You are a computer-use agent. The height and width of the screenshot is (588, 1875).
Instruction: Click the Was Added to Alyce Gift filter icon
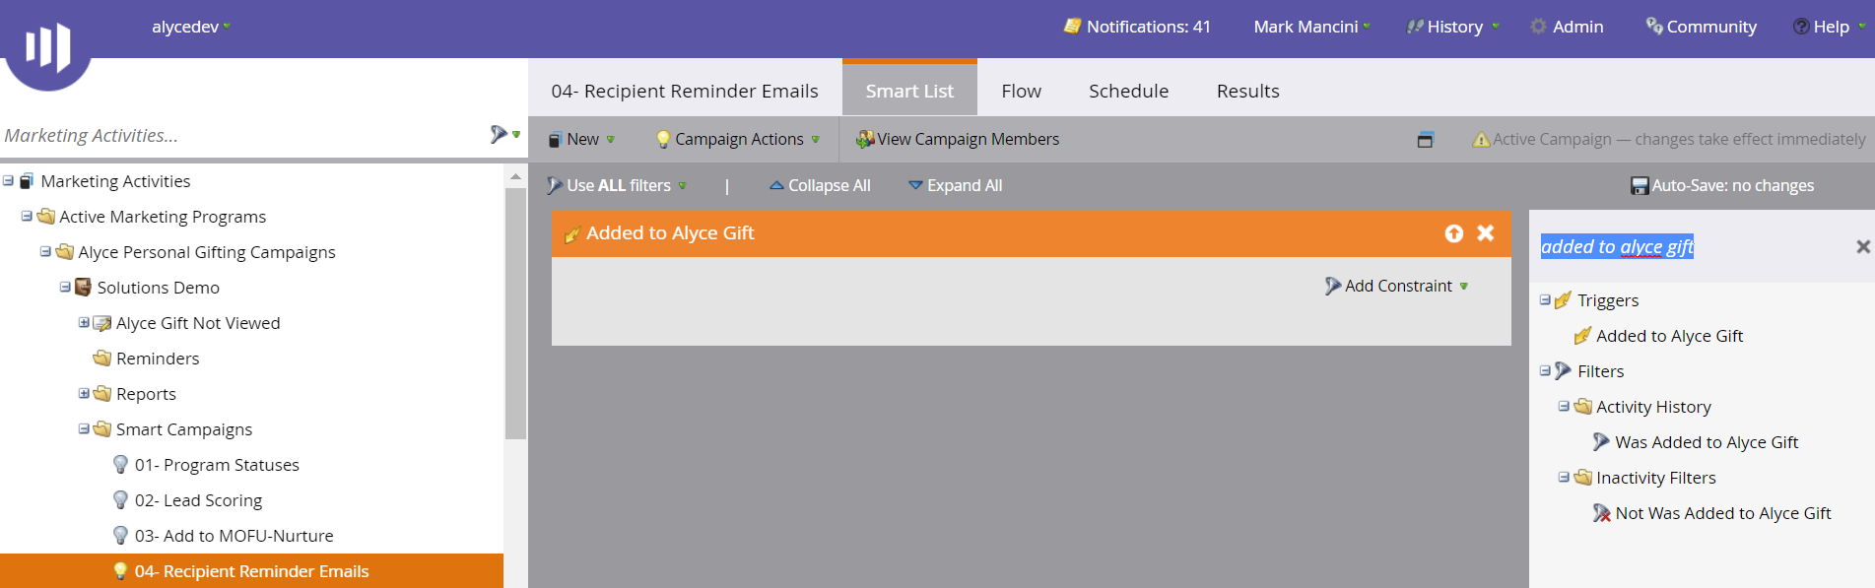click(x=1602, y=442)
